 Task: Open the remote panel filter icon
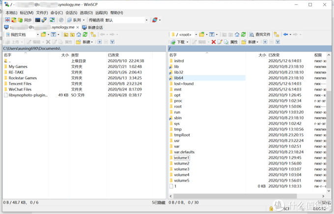(x=211, y=35)
